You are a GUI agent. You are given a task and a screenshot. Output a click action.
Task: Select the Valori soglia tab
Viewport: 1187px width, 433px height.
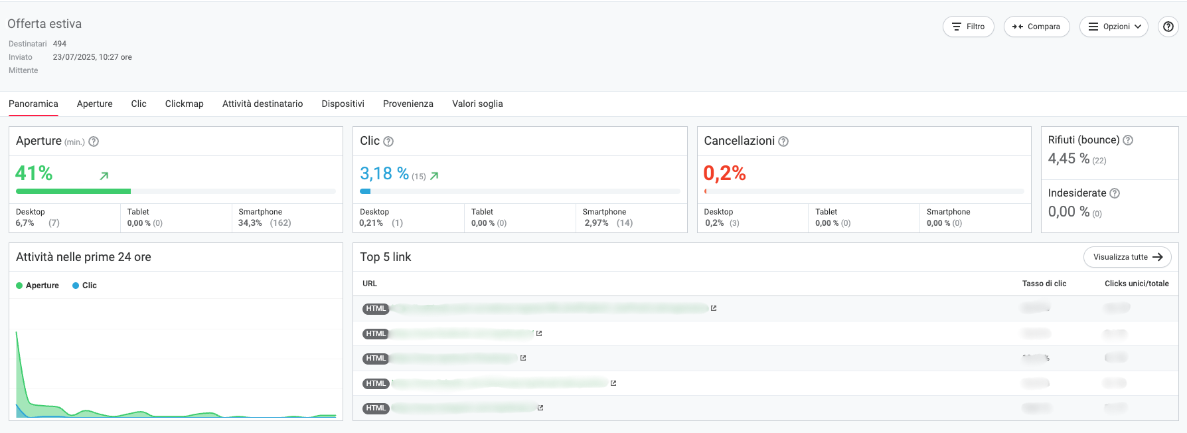pos(477,104)
